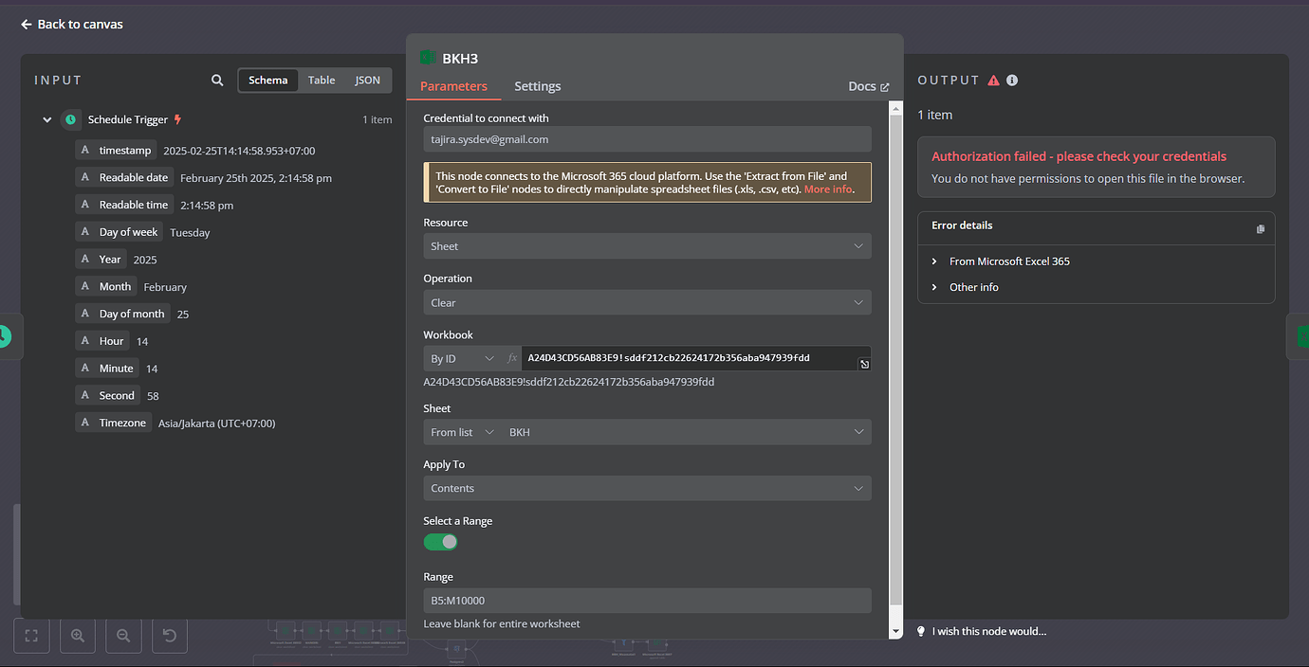Screen dimensions: 1309x667
Task: Open the Operation dropdown showing Clear
Action: (x=647, y=303)
